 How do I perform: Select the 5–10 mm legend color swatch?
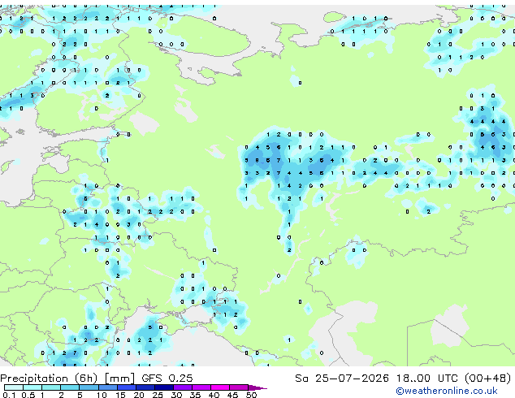[x=89, y=387]
